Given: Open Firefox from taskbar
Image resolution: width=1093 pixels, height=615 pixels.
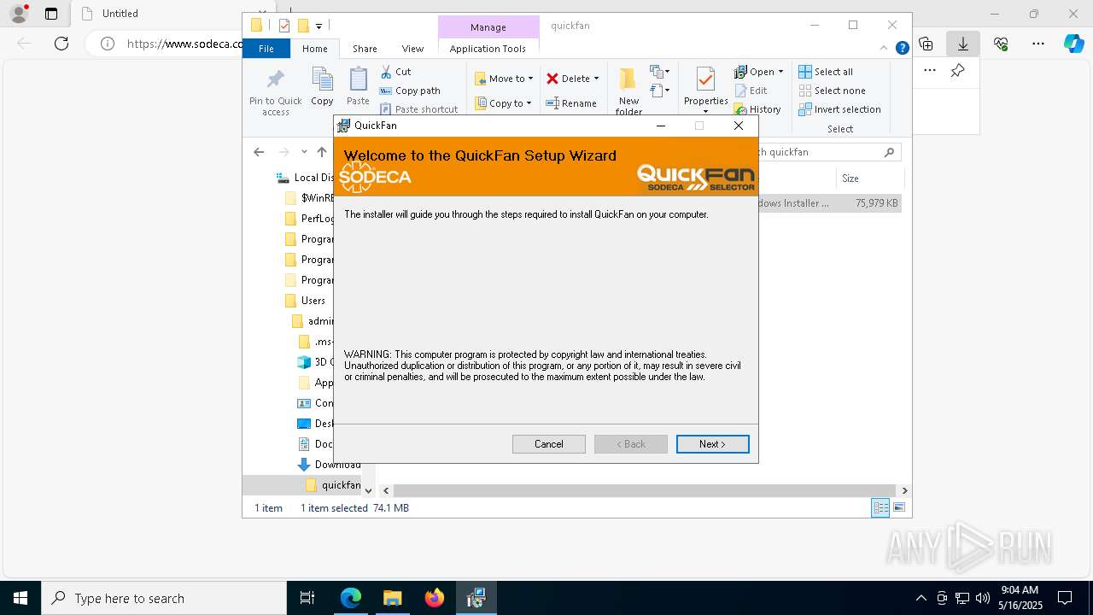Looking at the screenshot, I should point(435,598).
